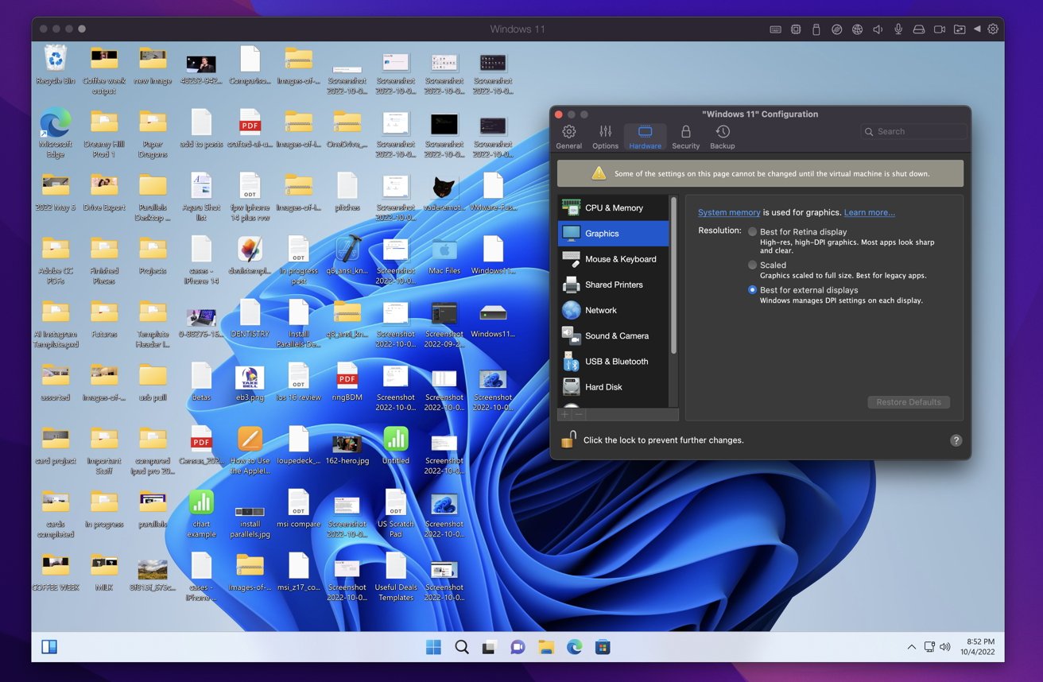Open the Backup tab

(722, 137)
